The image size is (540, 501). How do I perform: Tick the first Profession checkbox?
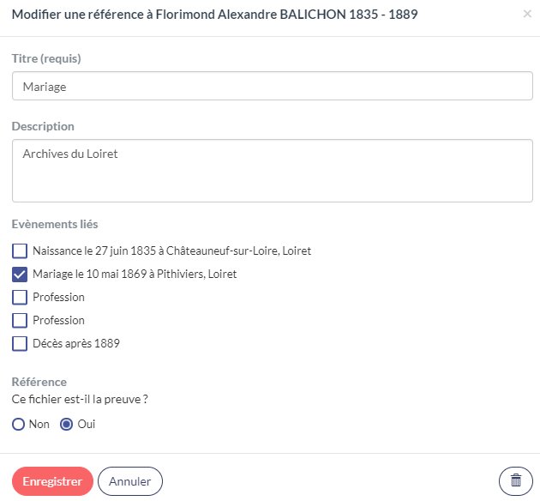click(20, 298)
